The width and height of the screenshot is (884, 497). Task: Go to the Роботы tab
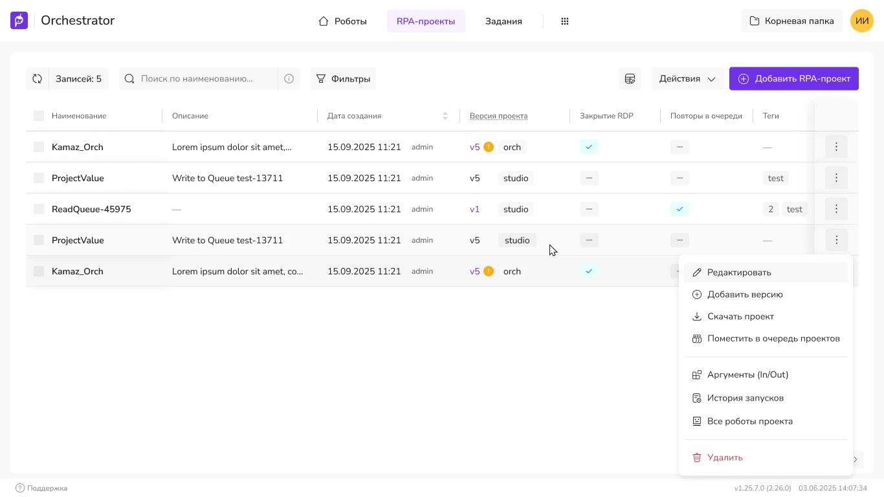343,21
